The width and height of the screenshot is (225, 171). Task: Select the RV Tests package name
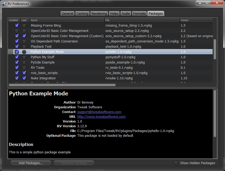click(x=38, y=68)
